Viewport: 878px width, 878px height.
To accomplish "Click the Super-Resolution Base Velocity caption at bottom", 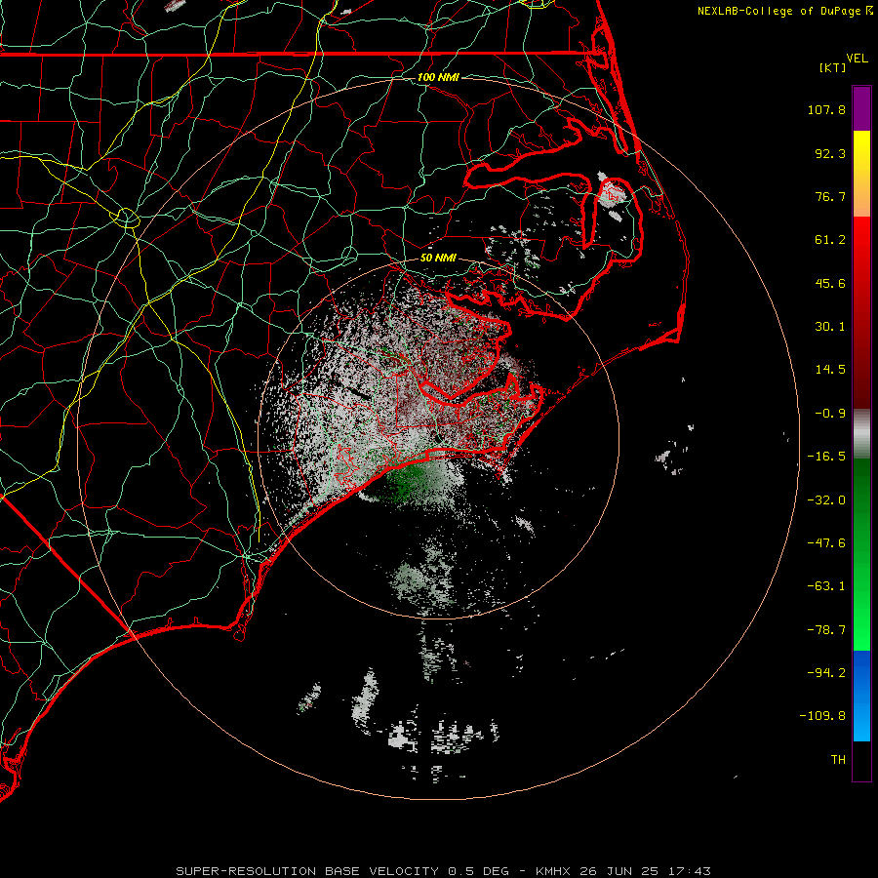I will point(444,871).
